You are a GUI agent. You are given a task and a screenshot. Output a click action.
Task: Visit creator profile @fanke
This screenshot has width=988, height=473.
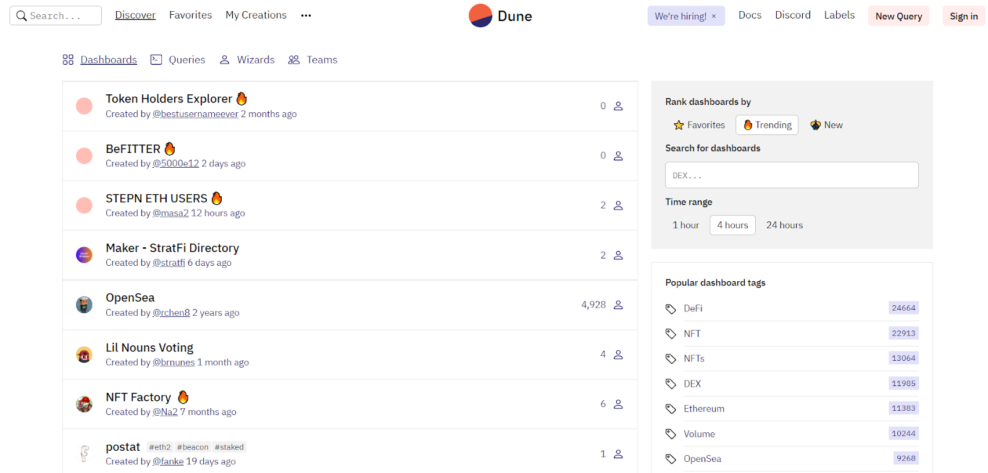click(x=168, y=461)
